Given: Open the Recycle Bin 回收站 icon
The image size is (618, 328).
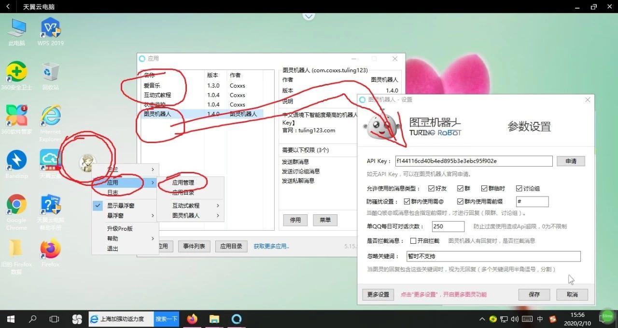Looking at the screenshot, I should 50,76.
